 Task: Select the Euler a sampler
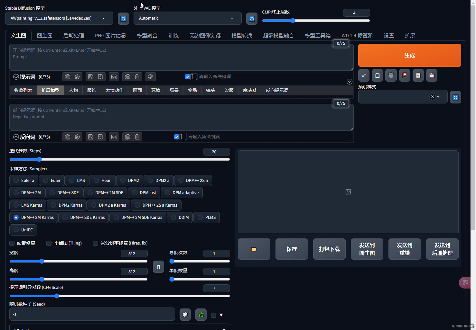(x=24, y=181)
